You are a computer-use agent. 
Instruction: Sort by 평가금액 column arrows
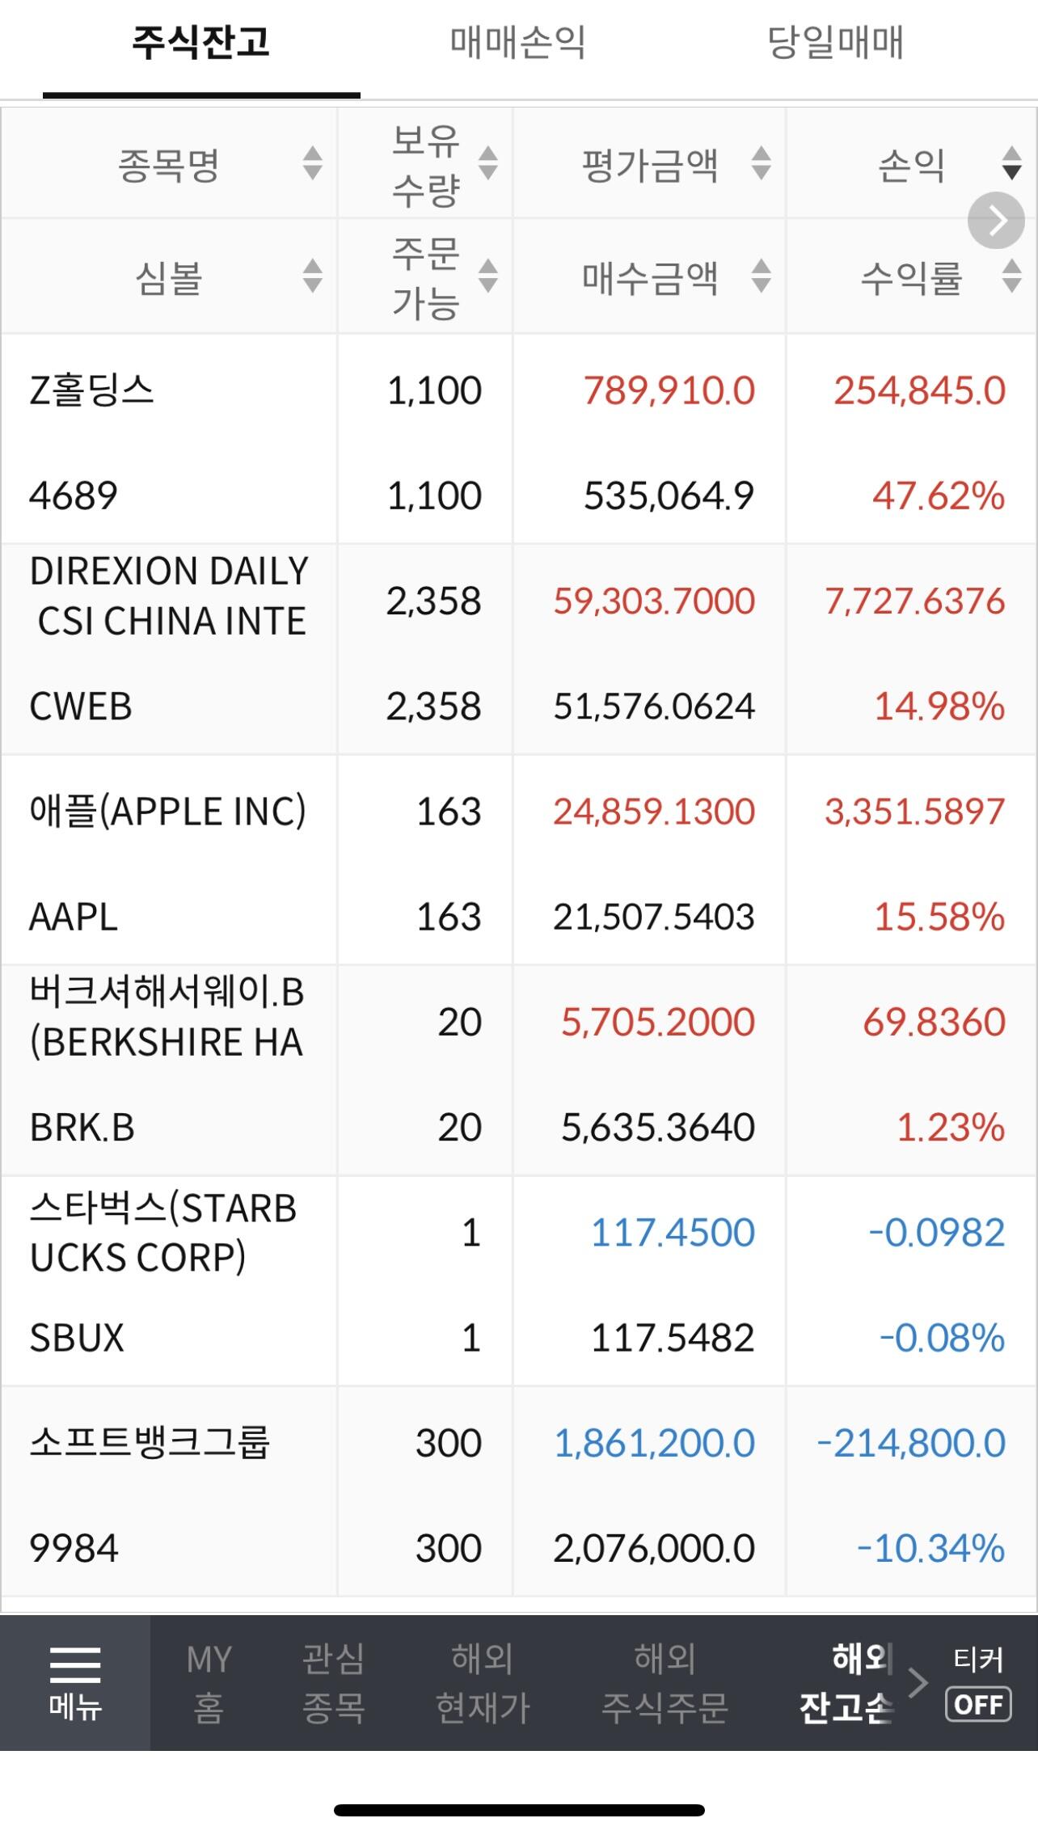tap(761, 163)
